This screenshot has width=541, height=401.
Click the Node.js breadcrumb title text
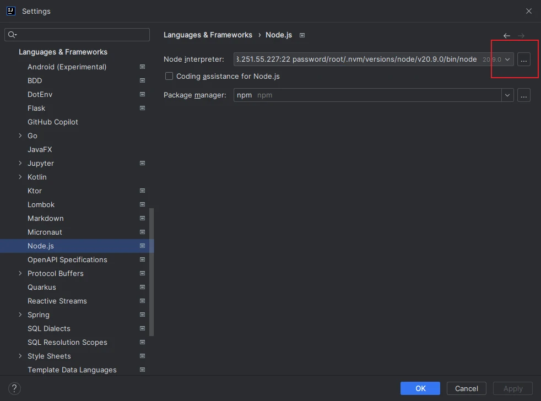[279, 35]
